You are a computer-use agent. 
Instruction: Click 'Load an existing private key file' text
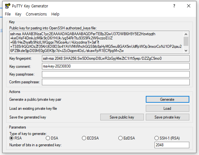[x=33, y=108]
